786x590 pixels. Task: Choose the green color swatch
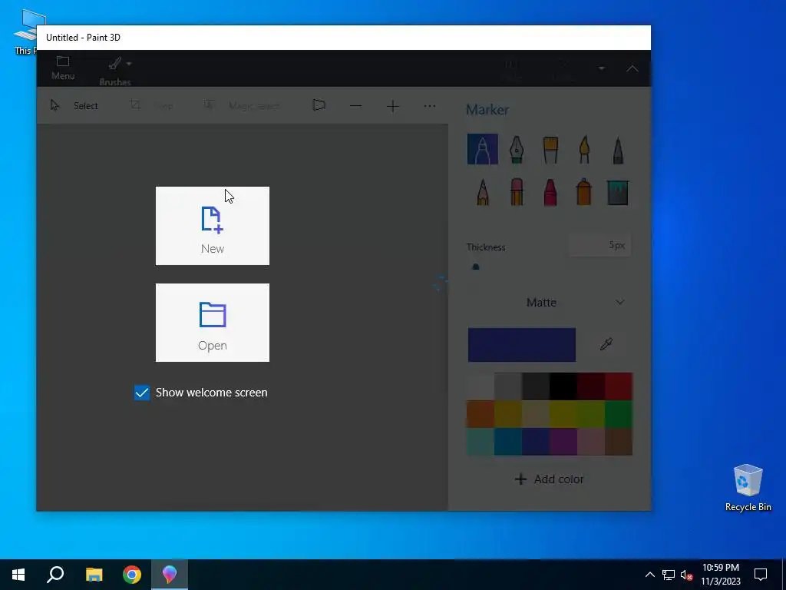click(x=619, y=414)
